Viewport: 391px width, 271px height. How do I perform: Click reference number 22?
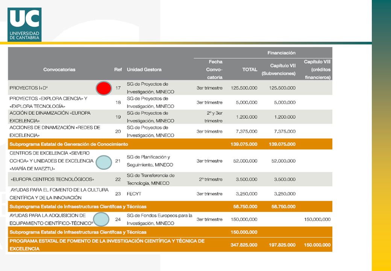click(118, 179)
